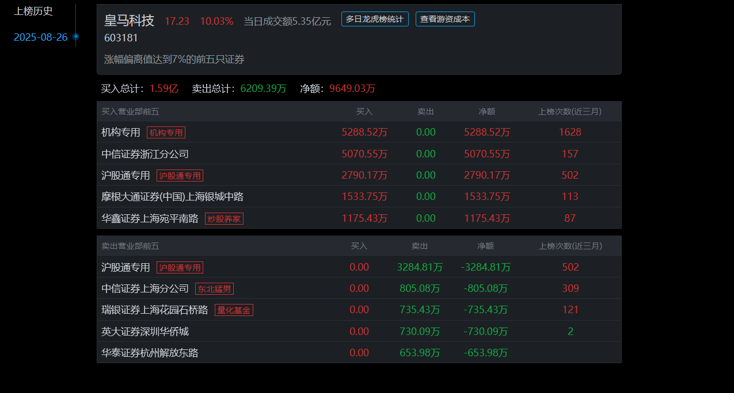Image resolution: width=734 pixels, height=393 pixels.
Task: Select 英大证券深圳华侨城 row name
Action: [145, 332]
